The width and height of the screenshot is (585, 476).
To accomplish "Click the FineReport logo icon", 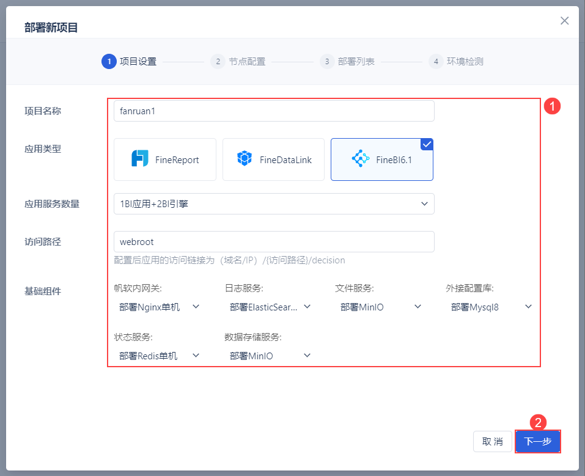I will (140, 158).
